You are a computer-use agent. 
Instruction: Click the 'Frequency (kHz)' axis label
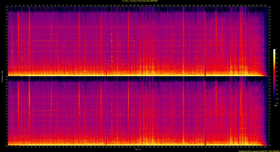click(2, 76)
